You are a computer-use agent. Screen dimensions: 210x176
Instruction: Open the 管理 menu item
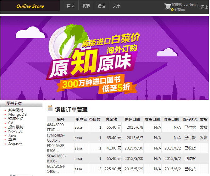101,6
